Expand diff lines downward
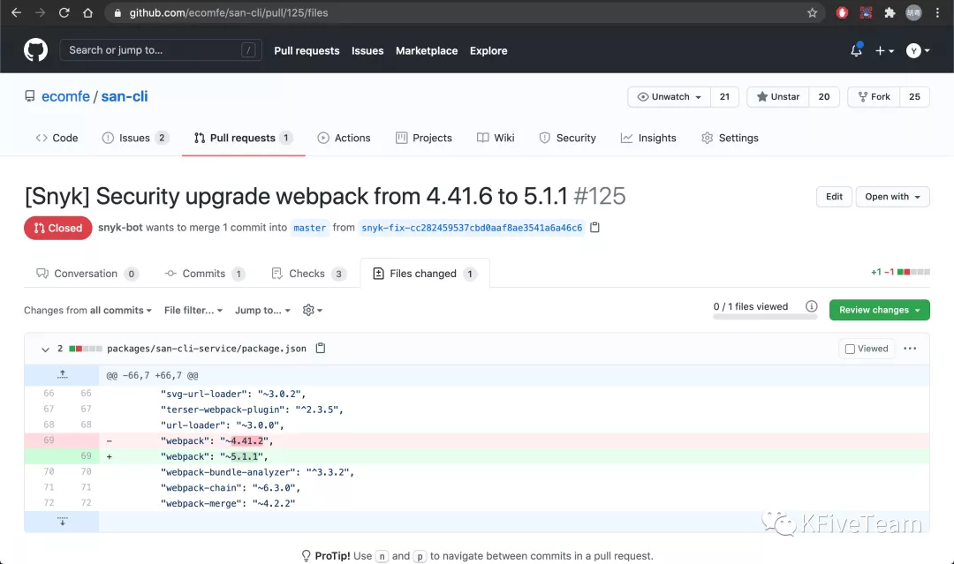Image resolution: width=954 pixels, height=564 pixels. [x=62, y=522]
